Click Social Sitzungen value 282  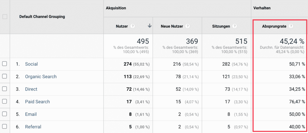point(226,64)
